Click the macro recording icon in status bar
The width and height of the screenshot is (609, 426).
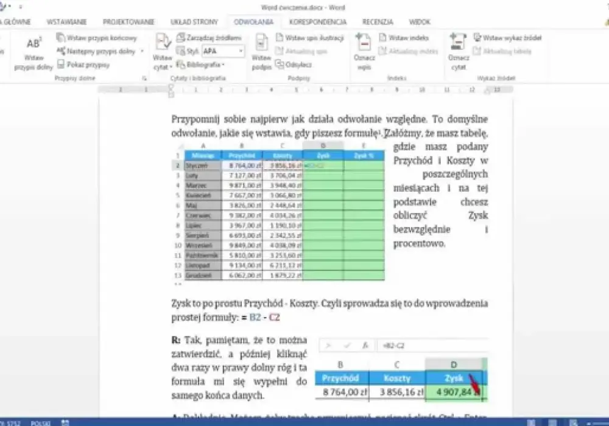pyautogui.click(x=65, y=422)
